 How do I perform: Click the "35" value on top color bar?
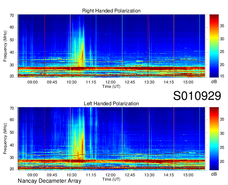point(222,26)
